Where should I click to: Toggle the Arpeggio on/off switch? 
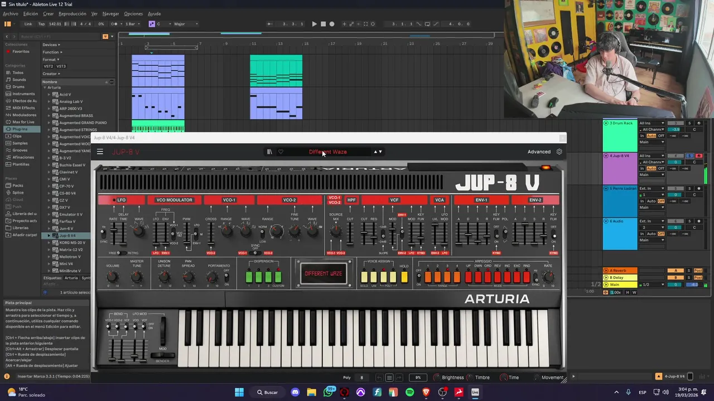418,277
